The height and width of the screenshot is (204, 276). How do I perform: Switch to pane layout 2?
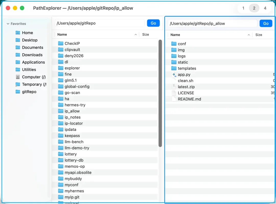click(x=254, y=8)
